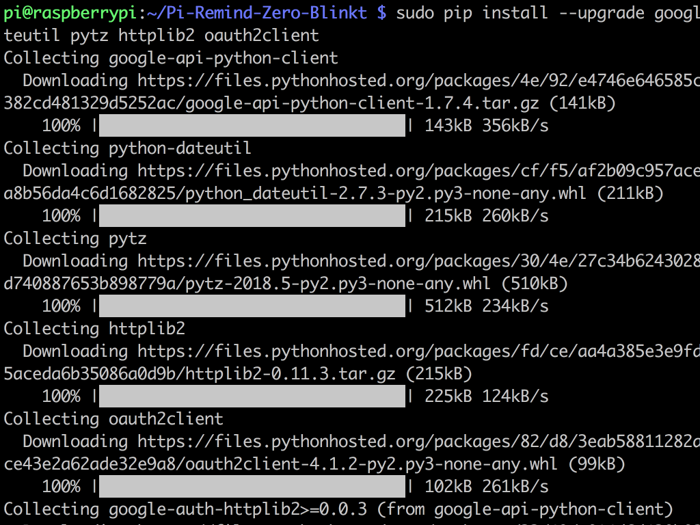
Task: Click the 143kB download progress bar
Action: click(x=252, y=126)
